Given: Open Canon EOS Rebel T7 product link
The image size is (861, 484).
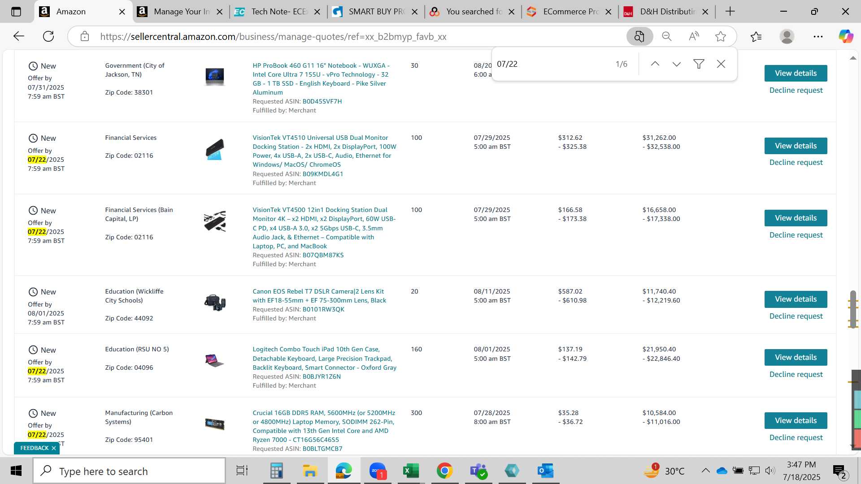Looking at the screenshot, I should point(319,296).
